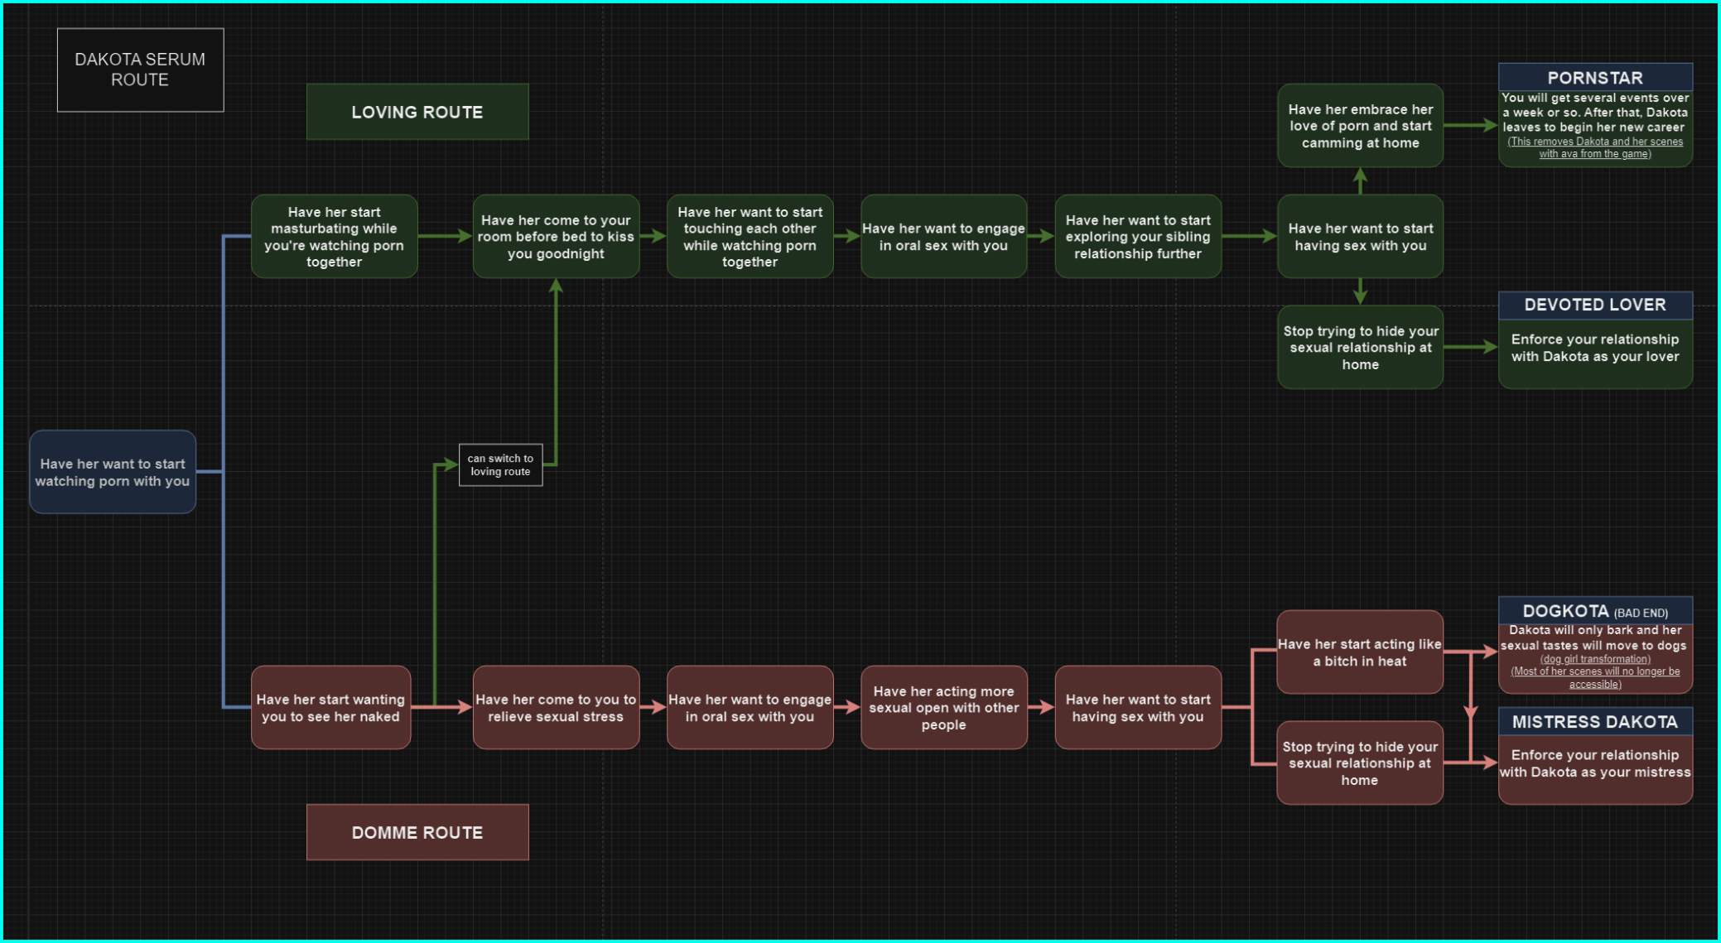Select the DOGKOTA (BAD END) header
Image resolution: width=1721 pixels, height=943 pixels.
click(1594, 612)
